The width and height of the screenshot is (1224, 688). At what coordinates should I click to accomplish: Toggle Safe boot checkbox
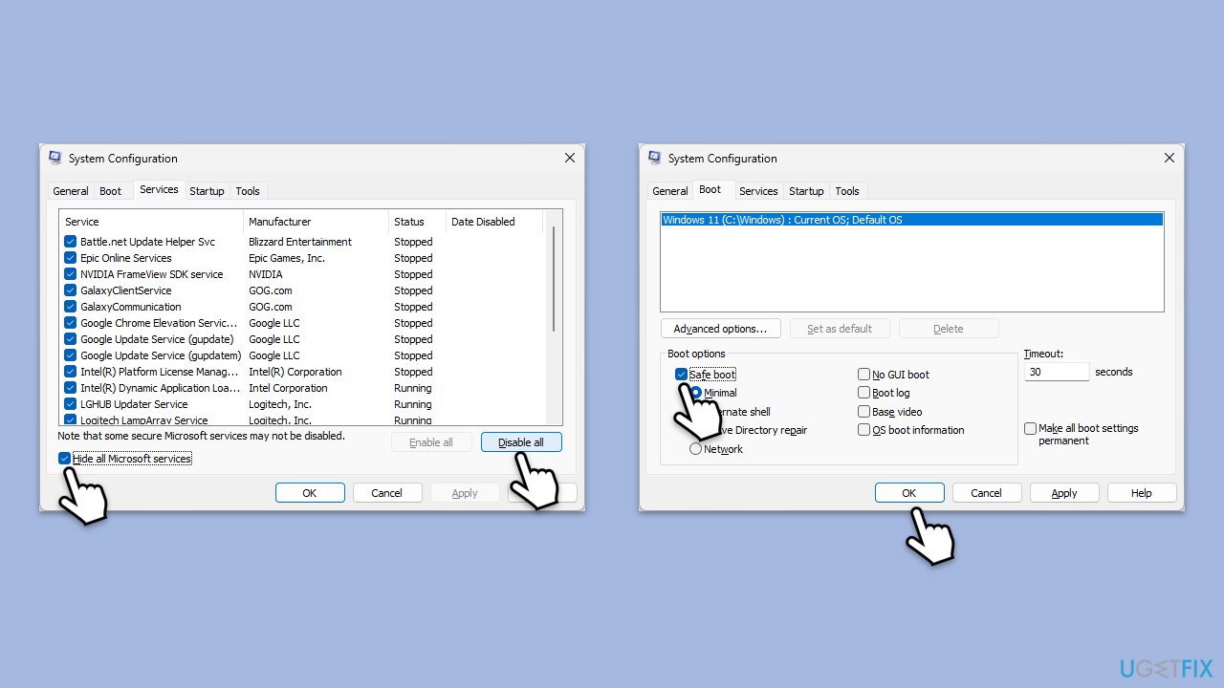coord(681,375)
